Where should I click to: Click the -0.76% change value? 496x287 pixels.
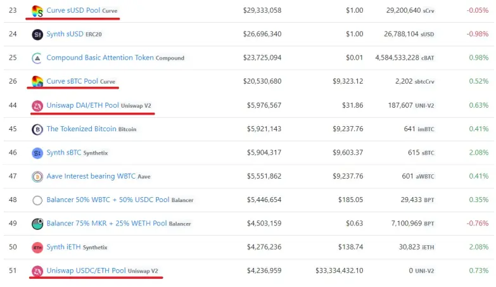click(478, 224)
